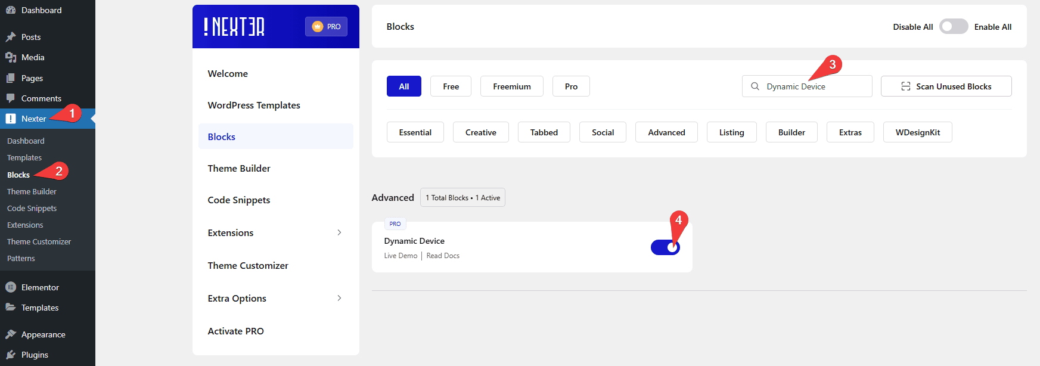1040x366 pixels.
Task: Open the Dynamic Device Read Docs link
Action: click(x=443, y=256)
